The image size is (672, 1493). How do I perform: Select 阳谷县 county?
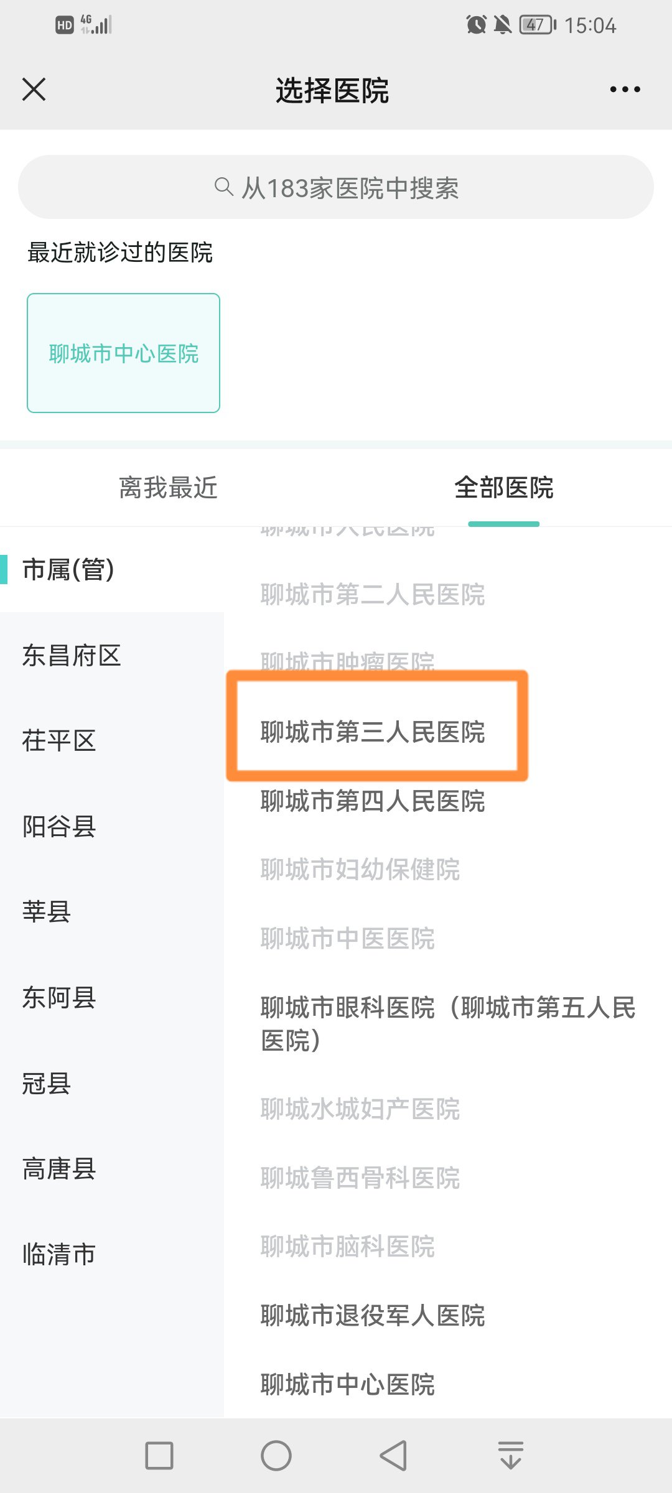tap(59, 827)
